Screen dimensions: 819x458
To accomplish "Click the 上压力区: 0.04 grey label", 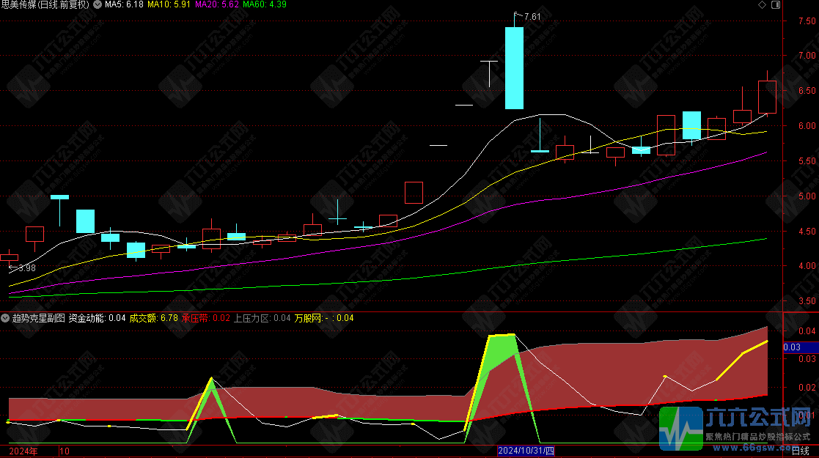I will [x=262, y=318].
